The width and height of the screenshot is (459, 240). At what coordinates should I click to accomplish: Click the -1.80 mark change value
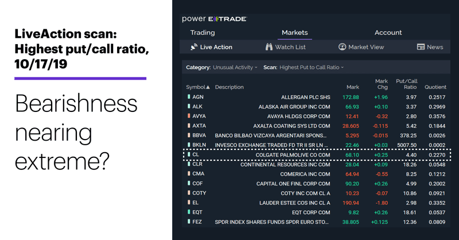point(382,203)
